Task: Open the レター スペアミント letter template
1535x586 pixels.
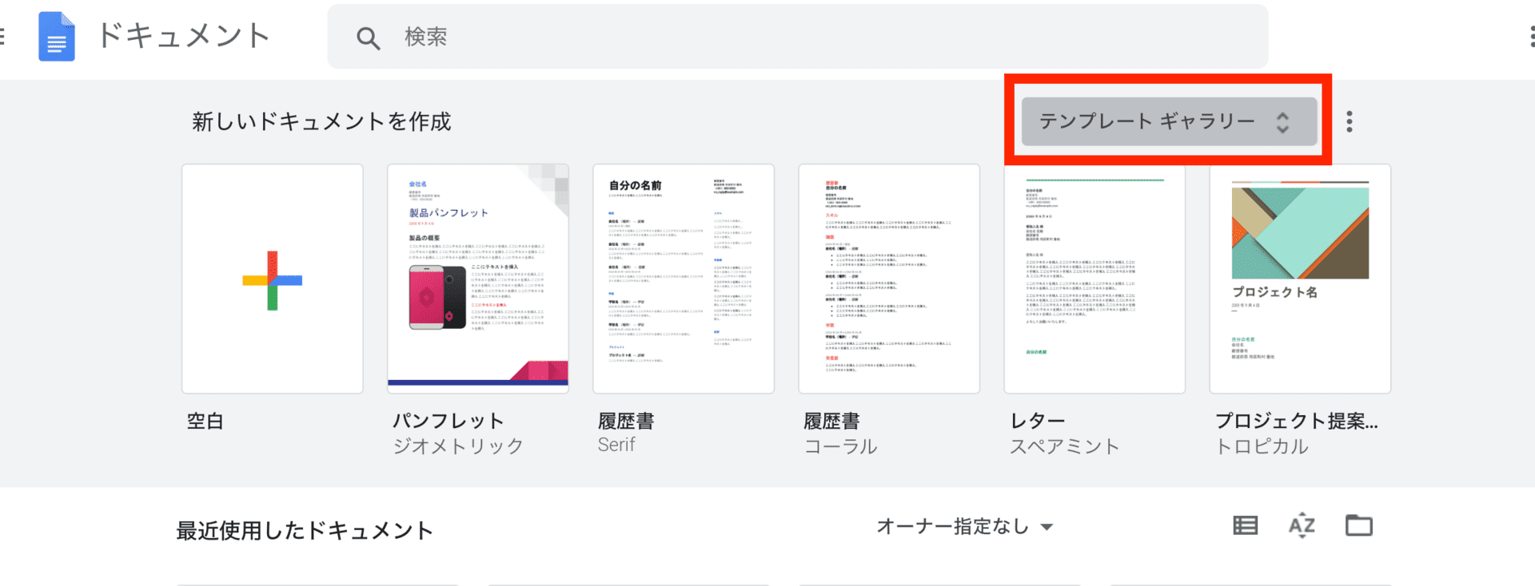Action: point(1094,279)
